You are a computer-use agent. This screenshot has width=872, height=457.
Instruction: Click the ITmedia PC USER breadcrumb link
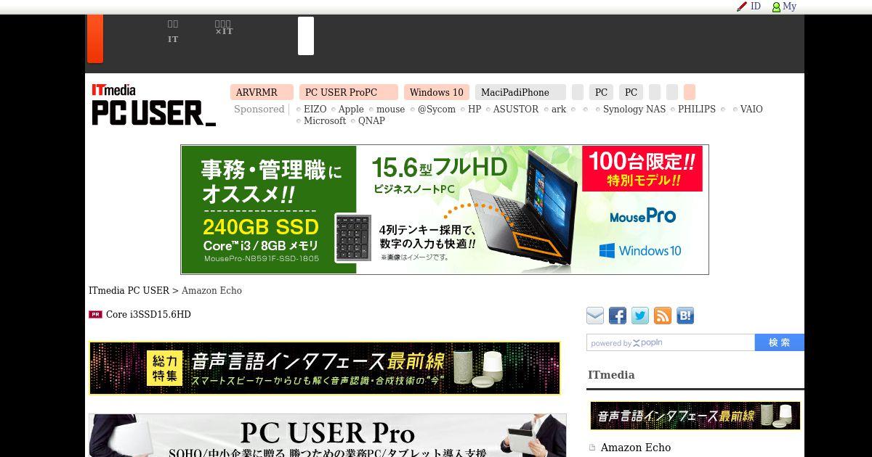click(x=129, y=291)
